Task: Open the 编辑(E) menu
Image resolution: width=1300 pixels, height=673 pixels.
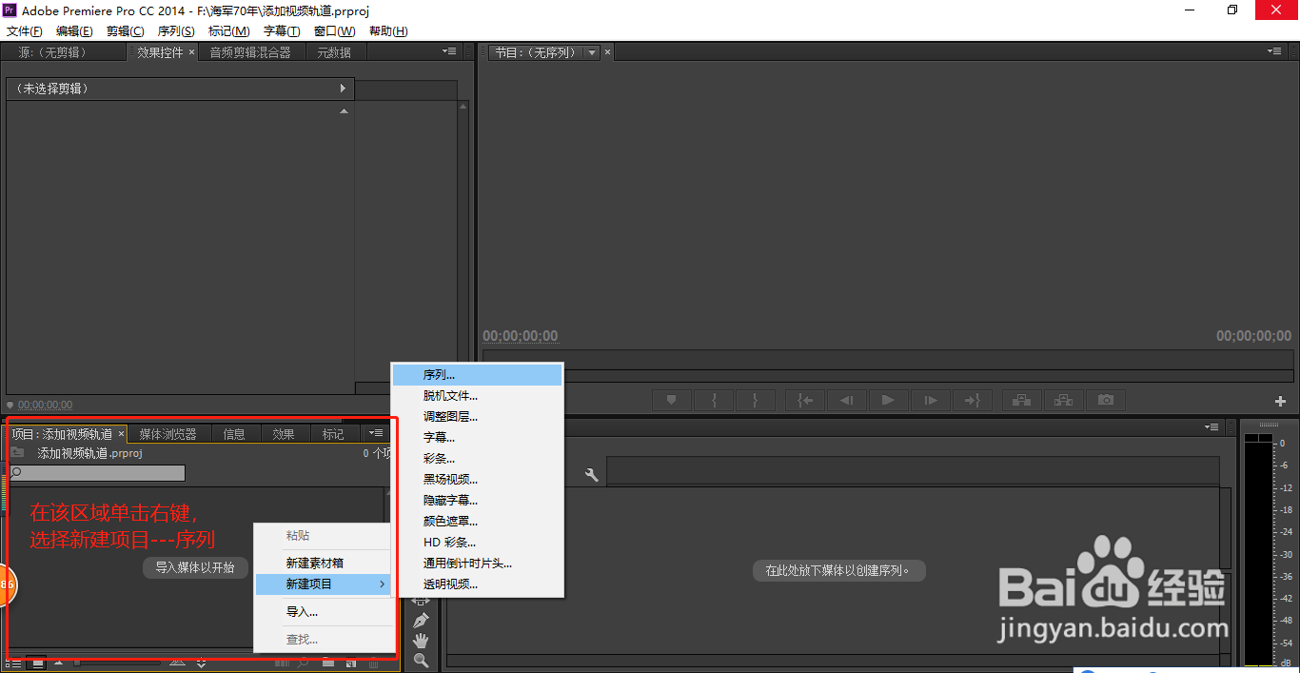Action: 74,31
